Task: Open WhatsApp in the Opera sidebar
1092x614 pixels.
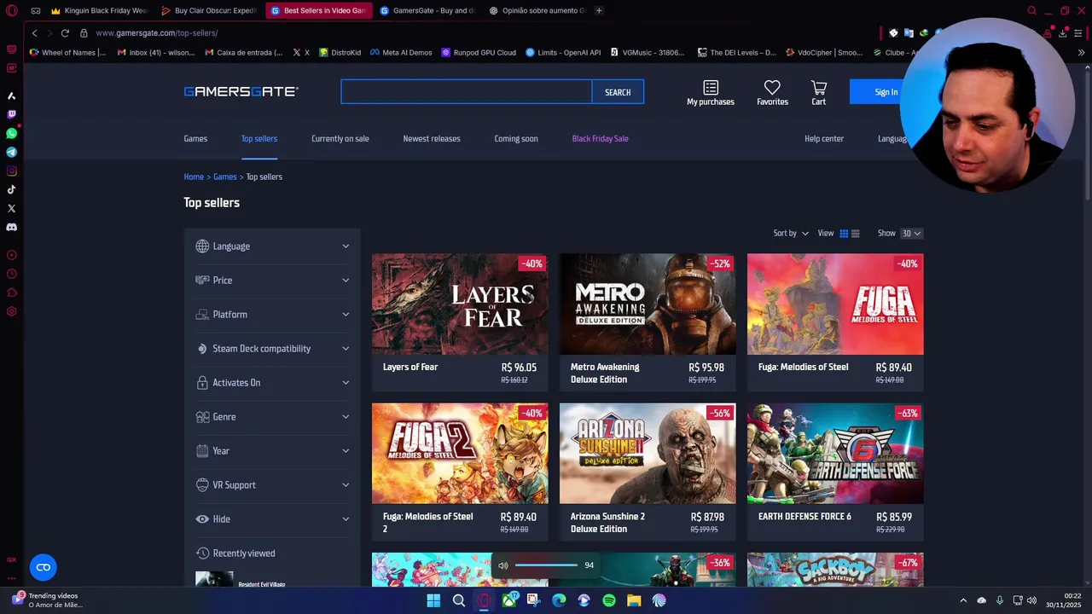Action: 11,133
